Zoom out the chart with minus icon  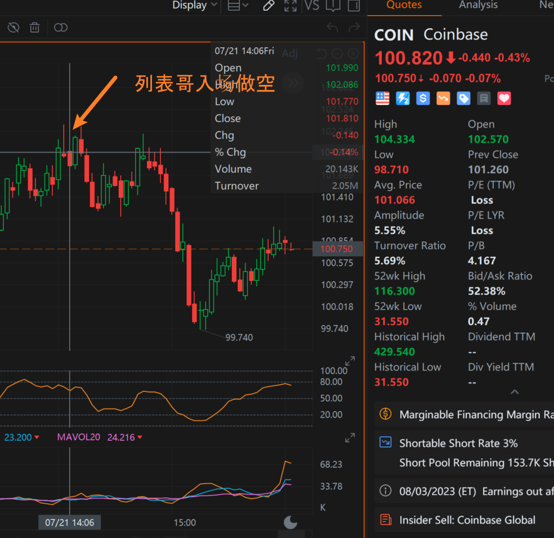tap(337, 53)
